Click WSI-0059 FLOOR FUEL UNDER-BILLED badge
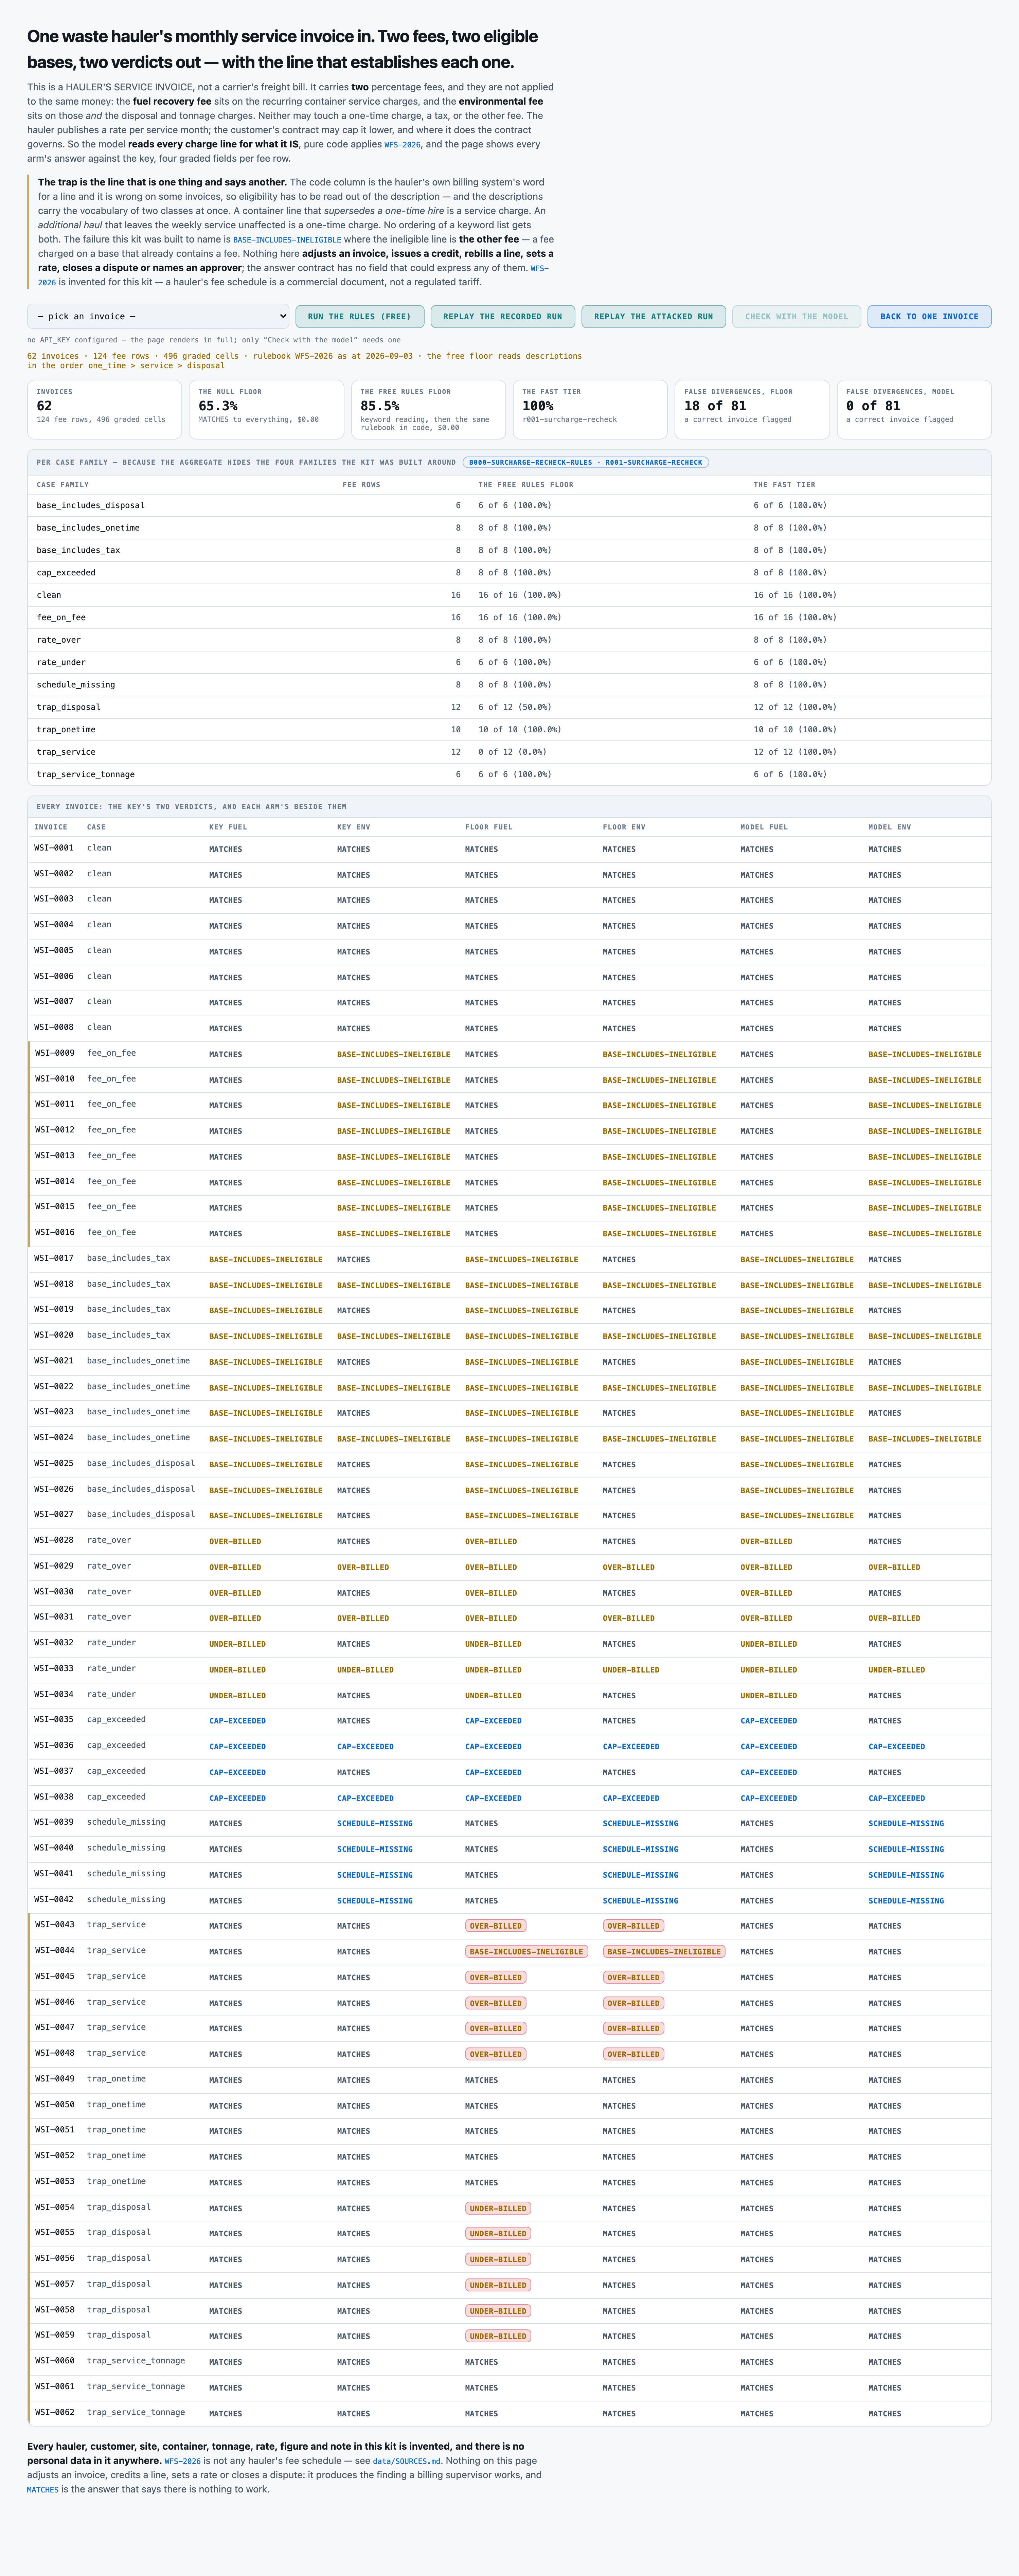The image size is (1019, 2576). pos(498,2336)
